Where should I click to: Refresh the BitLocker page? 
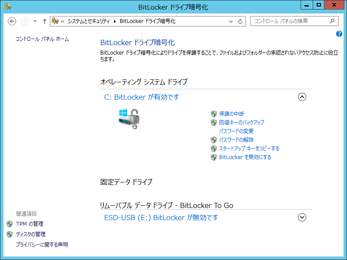coord(240,21)
